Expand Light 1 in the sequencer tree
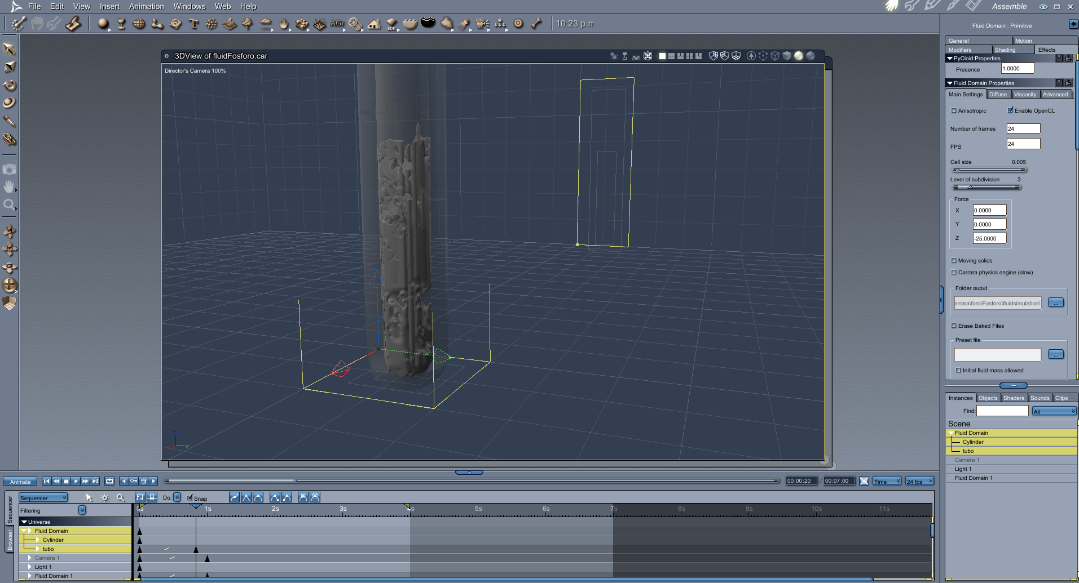The height and width of the screenshot is (583, 1079). click(x=29, y=567)
